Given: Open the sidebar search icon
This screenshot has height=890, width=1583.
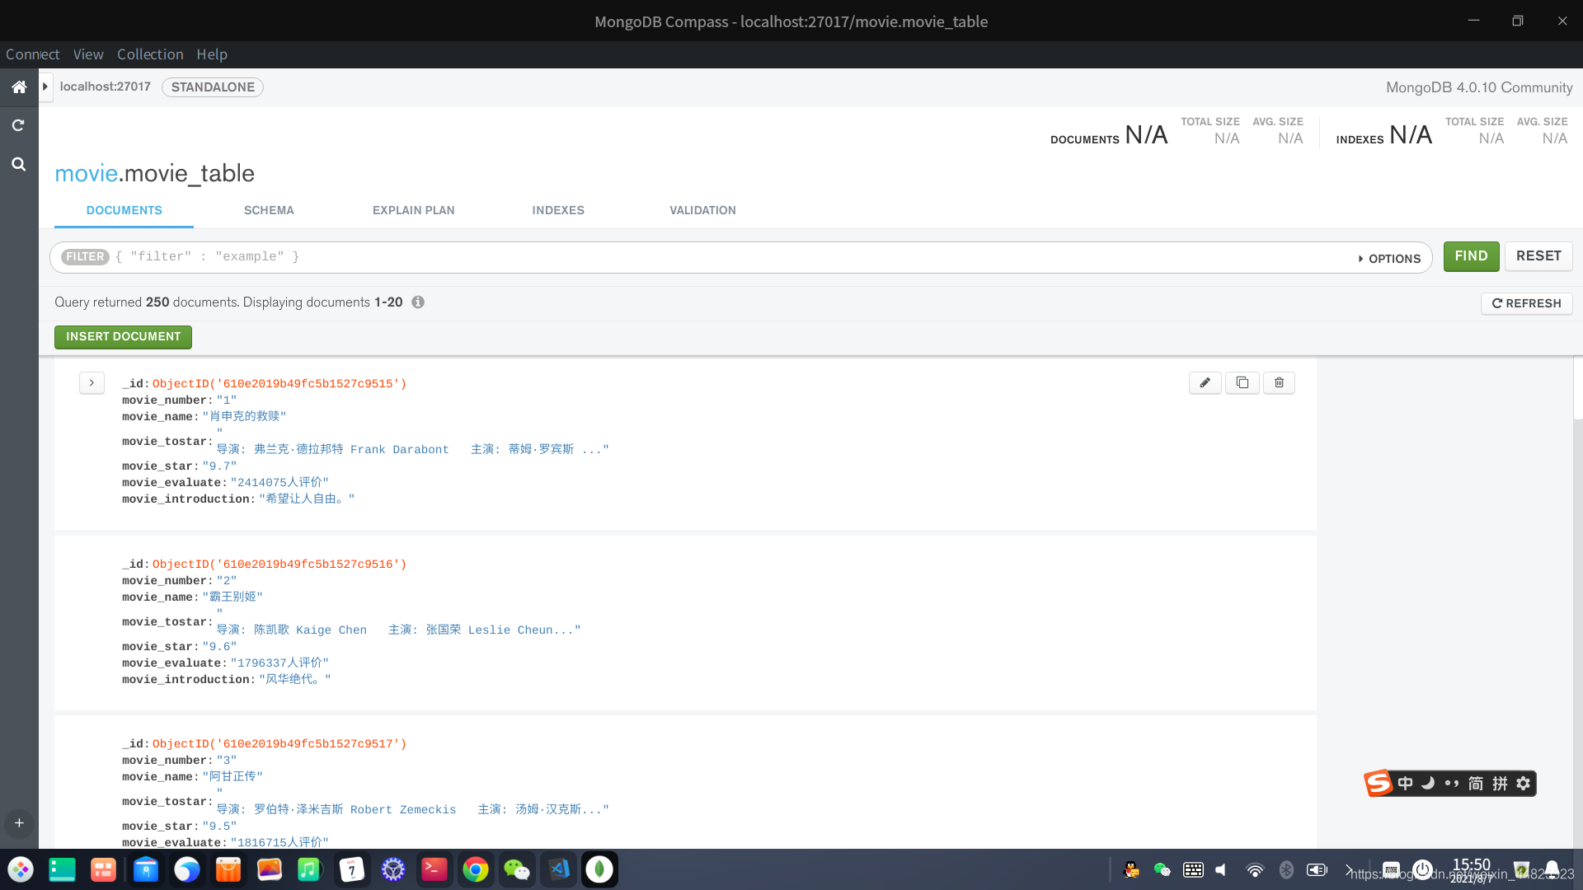Looking at the screenshot, I should [x=18, y=164].
